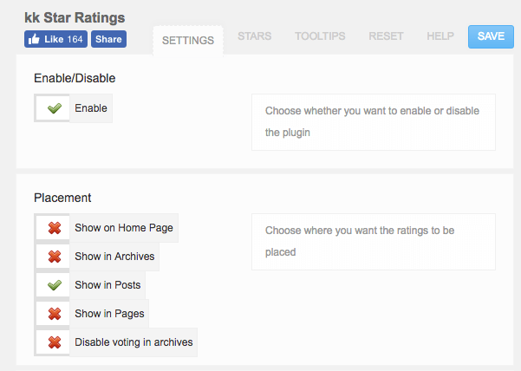Toggle the Show in Archives label
Image resolution: width=521 pixels, height=371 pixels.
tap(114, 257)
